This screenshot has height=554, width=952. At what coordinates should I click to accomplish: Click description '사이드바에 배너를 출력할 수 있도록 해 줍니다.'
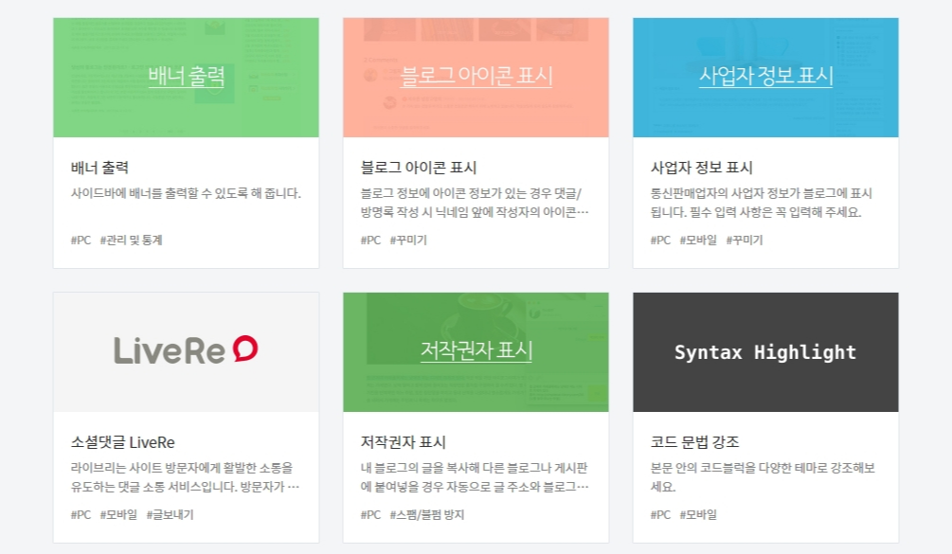click(186, 193)
